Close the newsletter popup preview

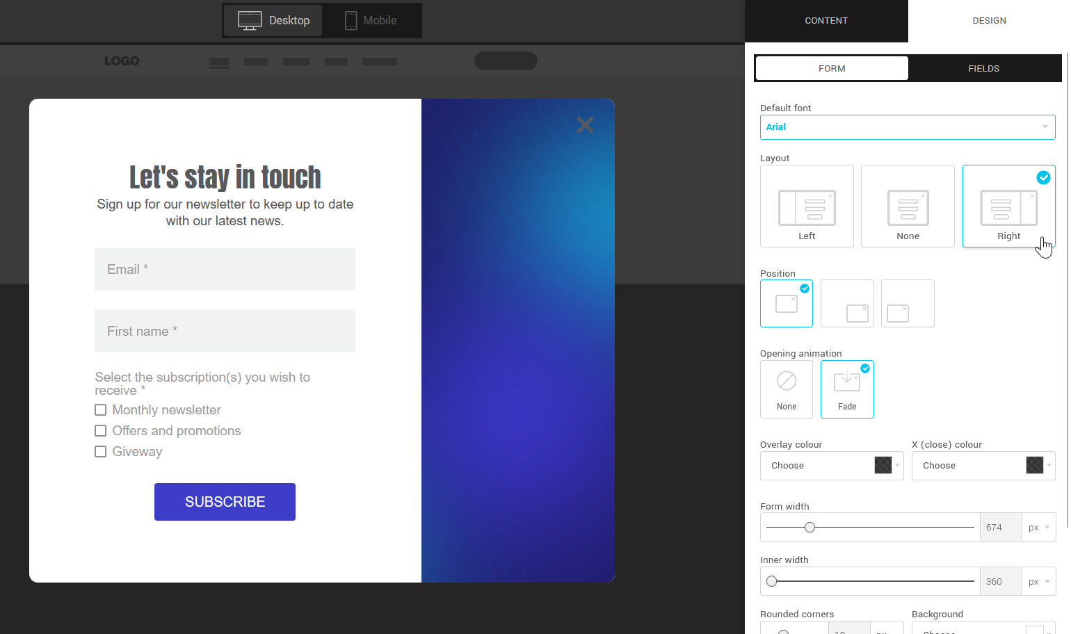(x=585, y=124)
